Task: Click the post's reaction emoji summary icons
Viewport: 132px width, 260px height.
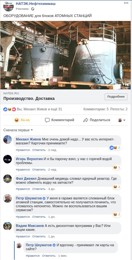Action: click(9, 109)
